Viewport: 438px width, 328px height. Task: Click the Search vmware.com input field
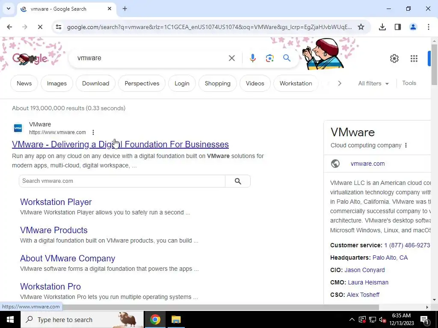click(122, 181)
